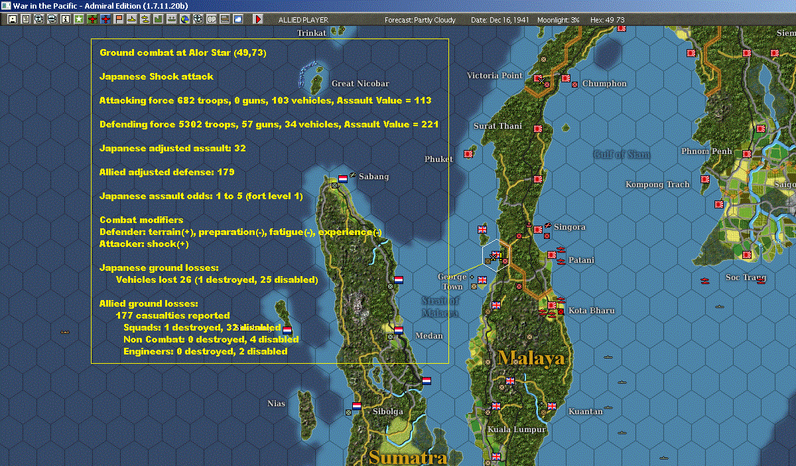This screenshot has width=796, height=466.
Task: Open the information 'i' toolbar icon
Action: (x=65, y=19)
